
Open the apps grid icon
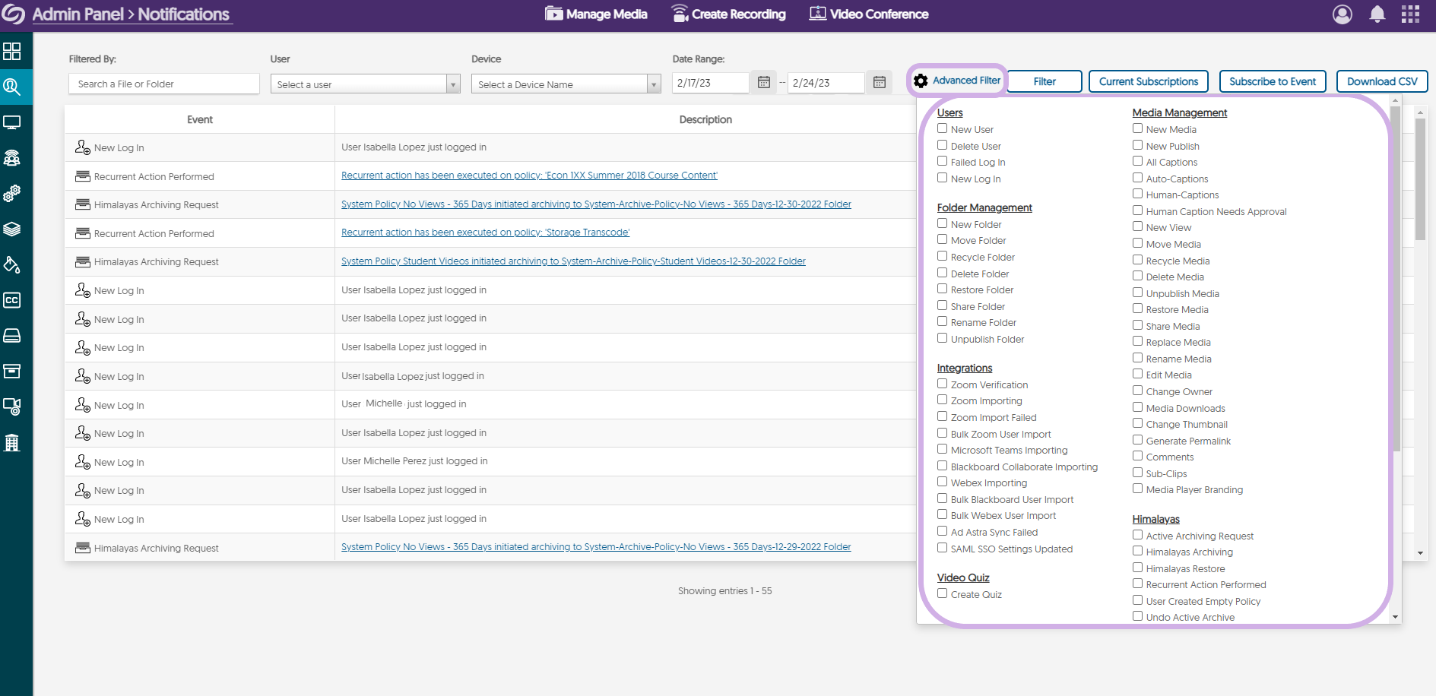(x=1410, y=14)
